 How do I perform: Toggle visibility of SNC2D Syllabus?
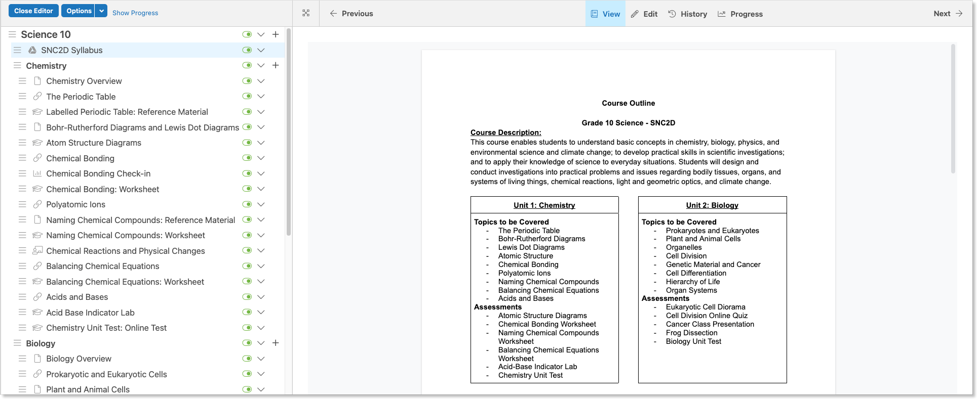(247, 50)
